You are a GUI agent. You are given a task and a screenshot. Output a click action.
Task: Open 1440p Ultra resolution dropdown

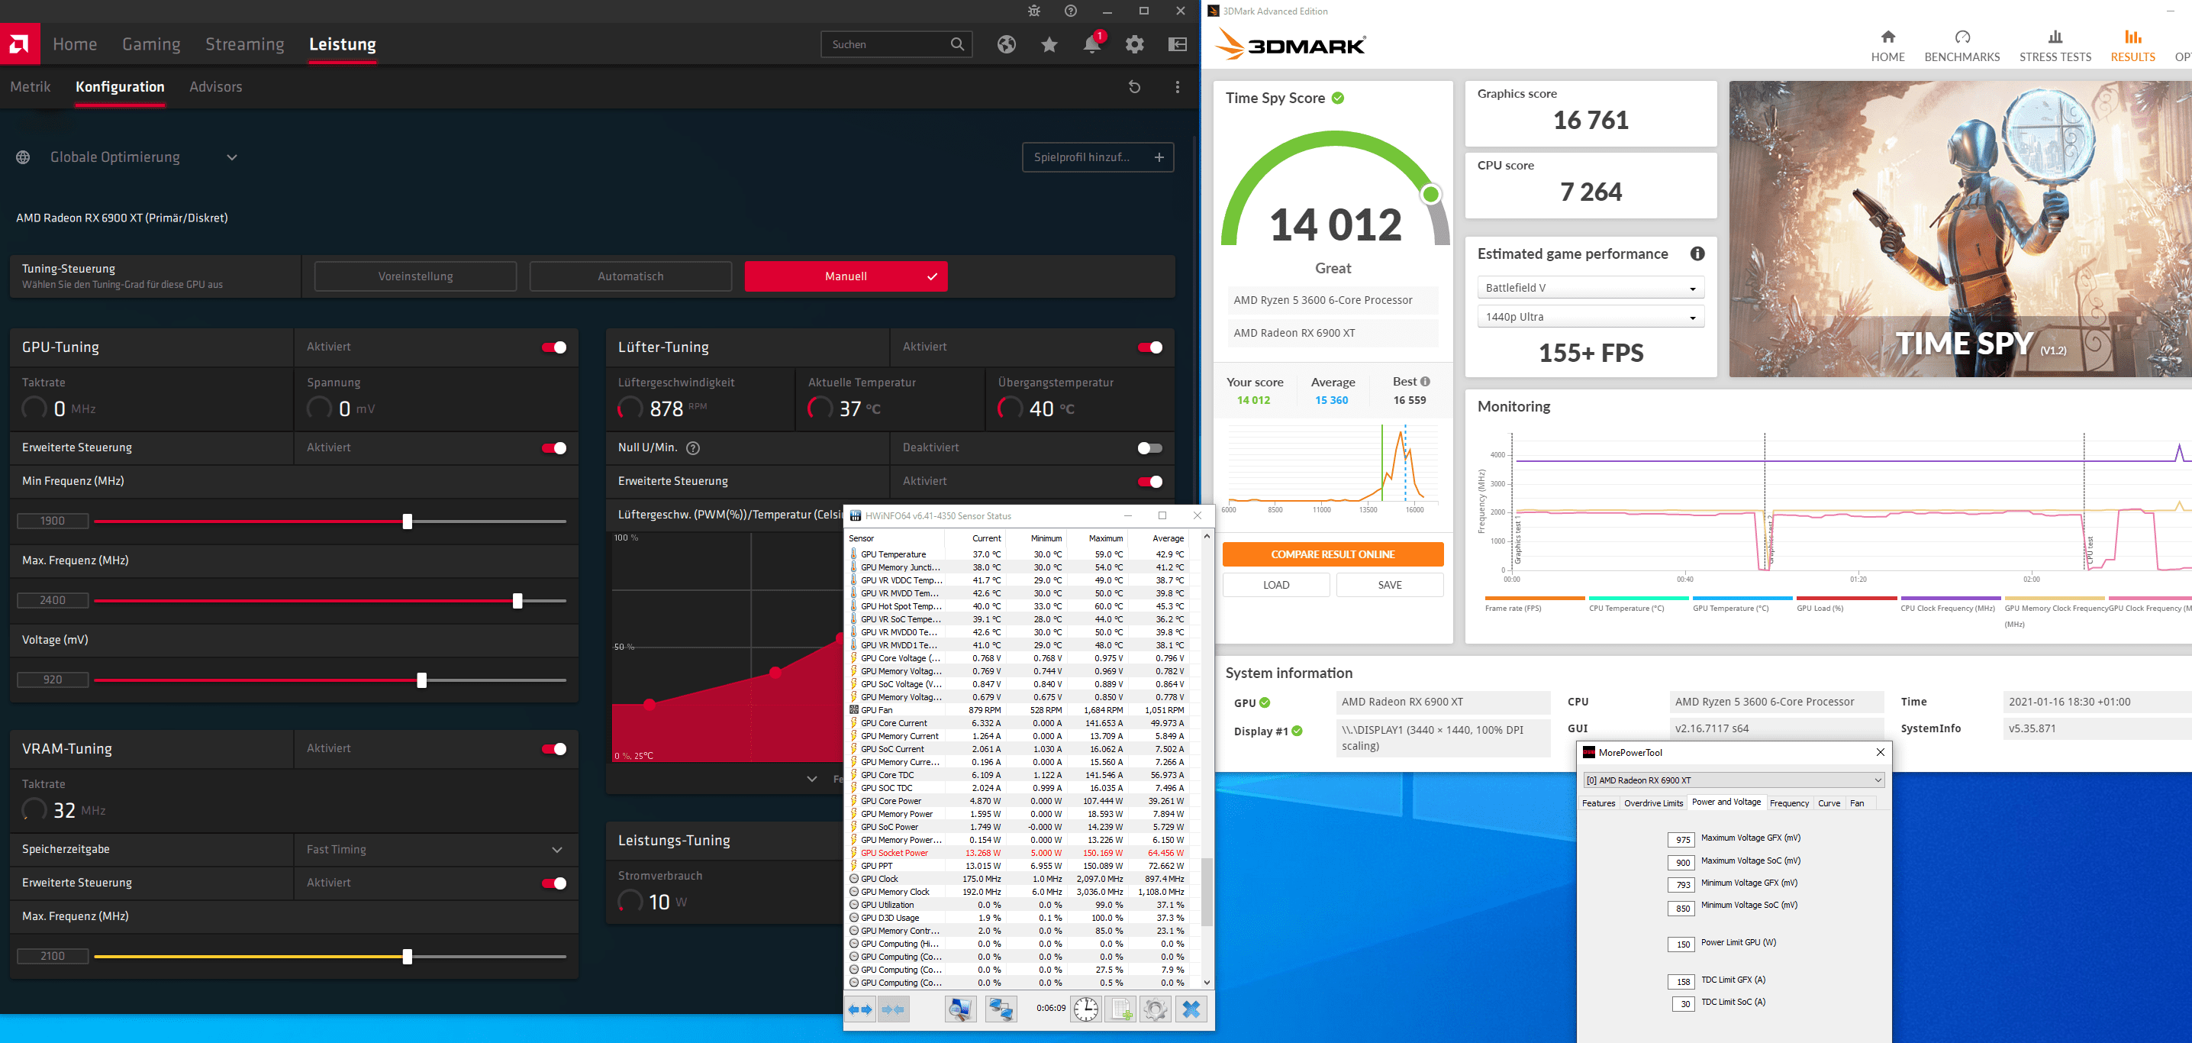pos(1591,317)
